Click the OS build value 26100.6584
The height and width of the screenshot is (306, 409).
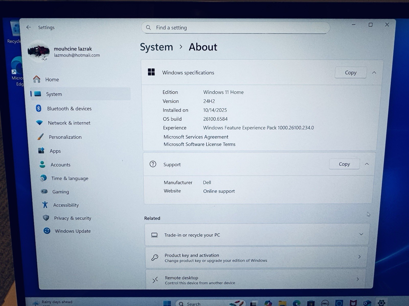click(215, 119)
